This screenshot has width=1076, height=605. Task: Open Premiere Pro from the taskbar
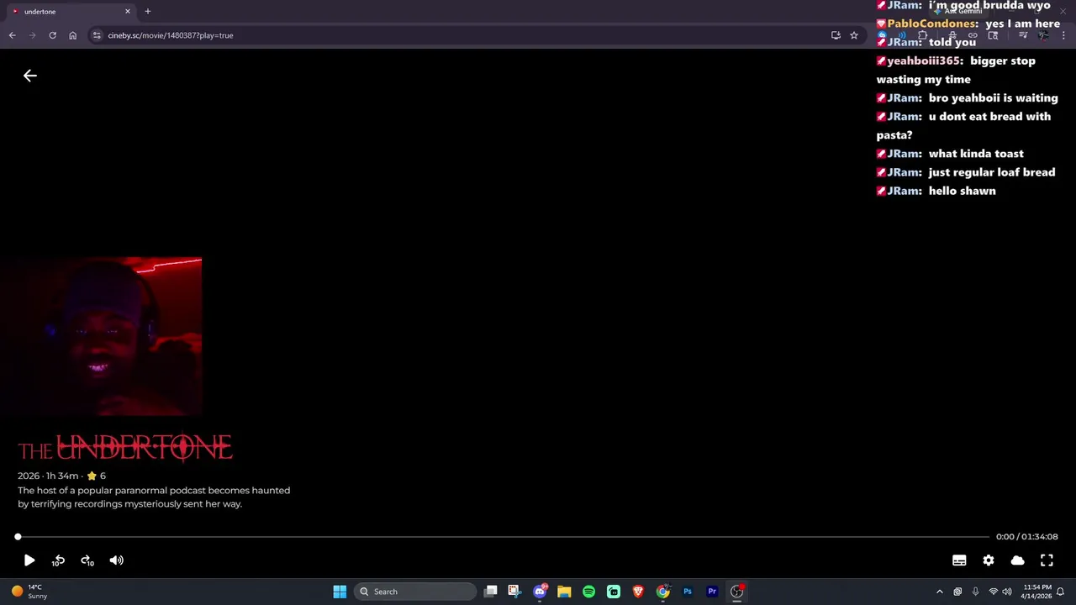pos(712,592)
